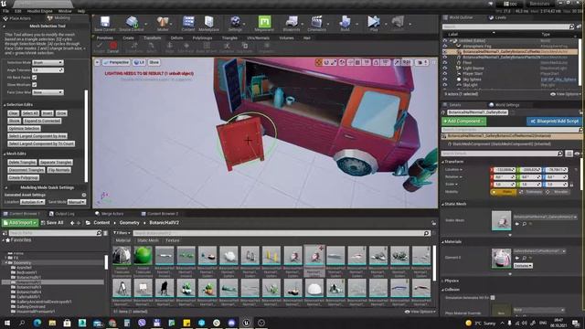Toggle the scale lock icon
Screen dimensions: 585x329
coord(571,185)
